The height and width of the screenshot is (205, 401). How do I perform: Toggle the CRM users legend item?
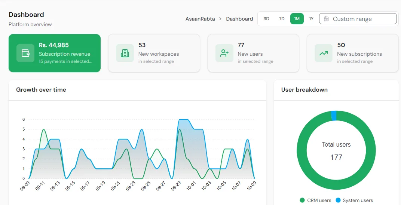pyautogui.click(x=316, y=201)
